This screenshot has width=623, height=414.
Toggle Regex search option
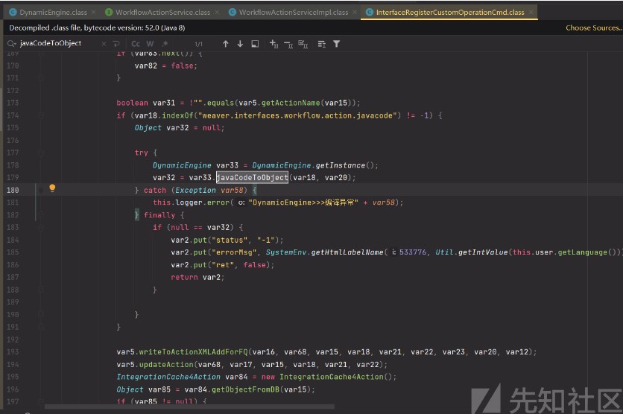point(165,44)
